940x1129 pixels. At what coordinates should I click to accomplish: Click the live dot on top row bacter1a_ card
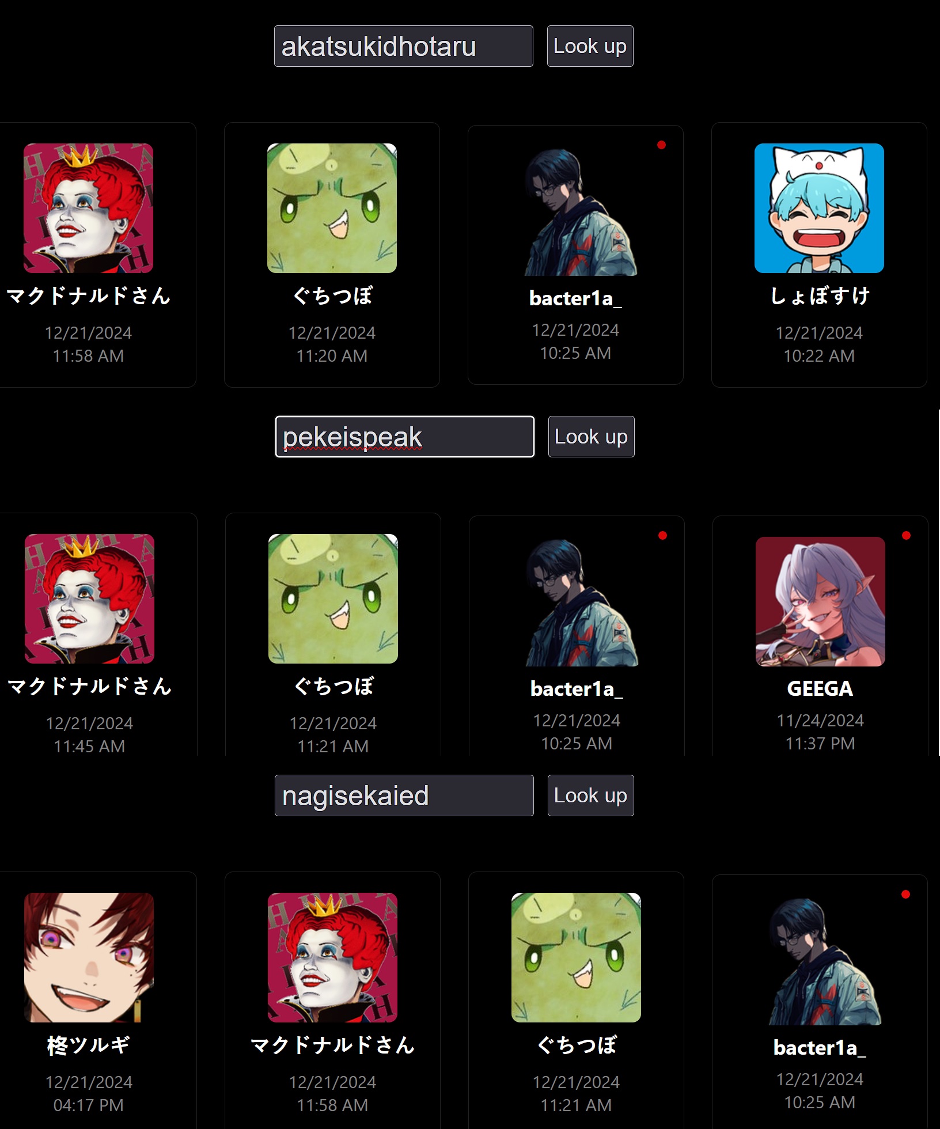coord(661,145)
